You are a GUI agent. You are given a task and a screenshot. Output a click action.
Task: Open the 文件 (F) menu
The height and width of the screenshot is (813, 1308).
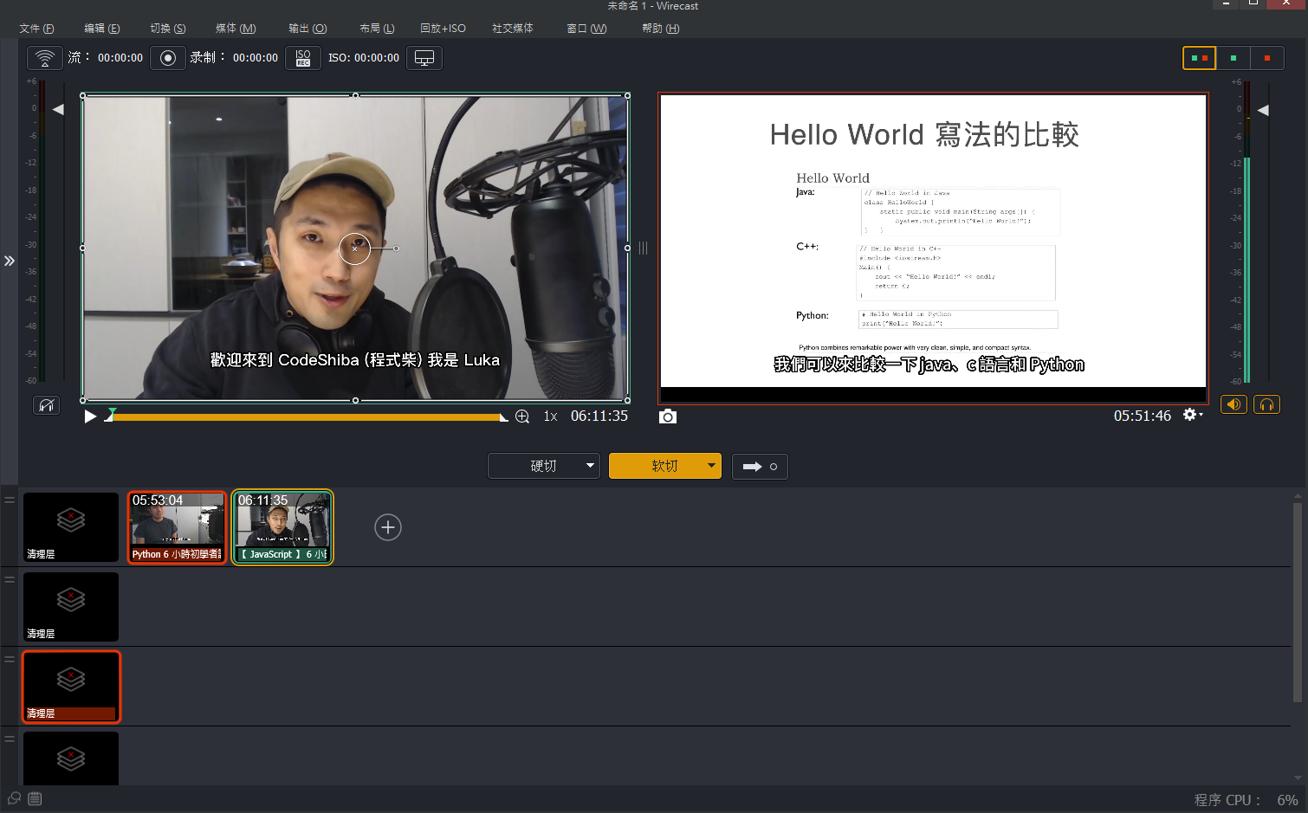pyautogui.click(x=36, y=29)
